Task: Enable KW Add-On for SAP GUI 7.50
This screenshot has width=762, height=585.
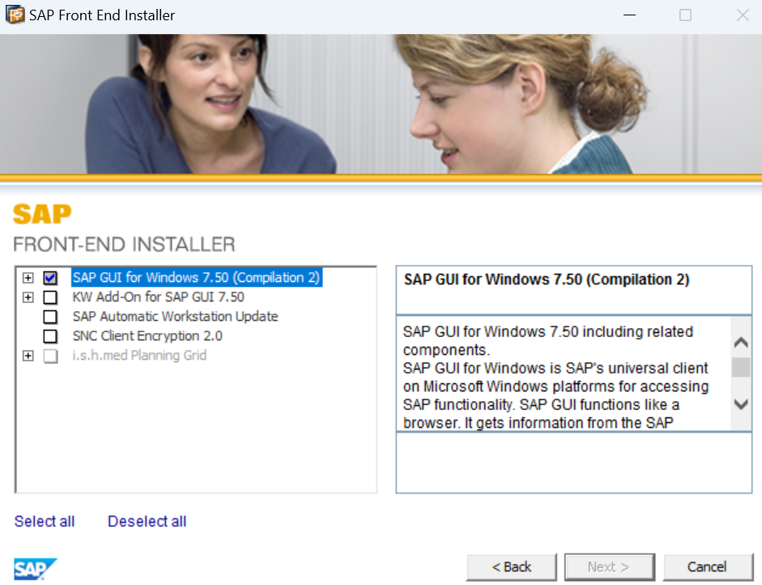Action: click(51, 297)
